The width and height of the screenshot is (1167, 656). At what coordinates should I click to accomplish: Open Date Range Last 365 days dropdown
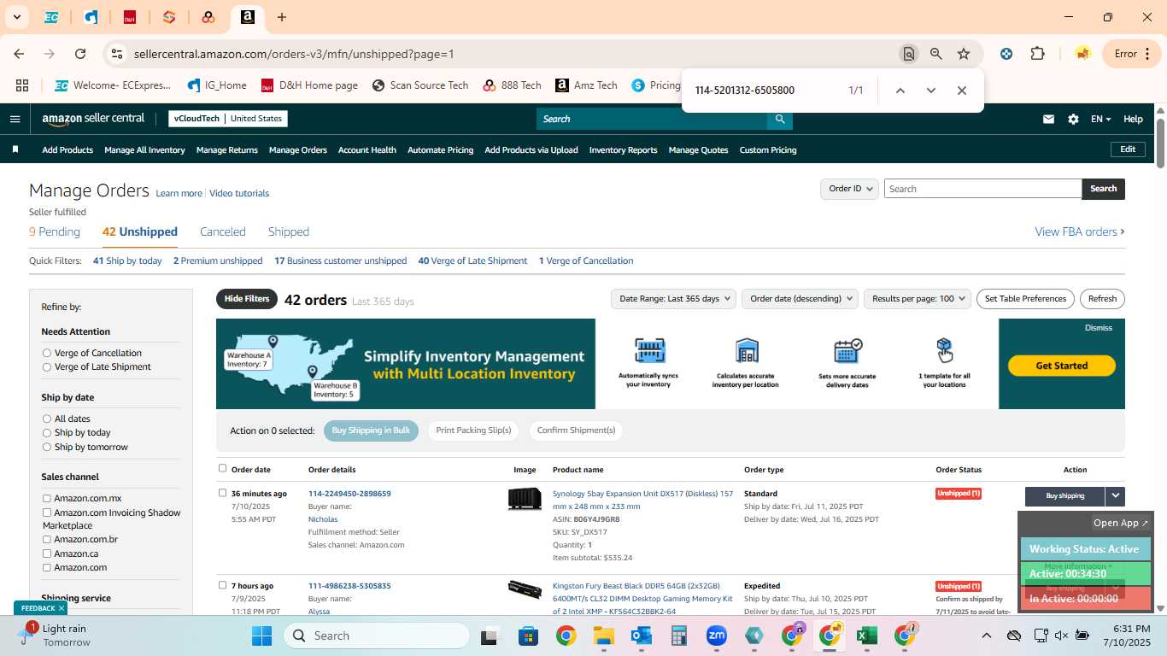(673, 299)
